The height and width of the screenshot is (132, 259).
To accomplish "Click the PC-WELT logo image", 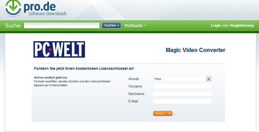I will 59,49.
